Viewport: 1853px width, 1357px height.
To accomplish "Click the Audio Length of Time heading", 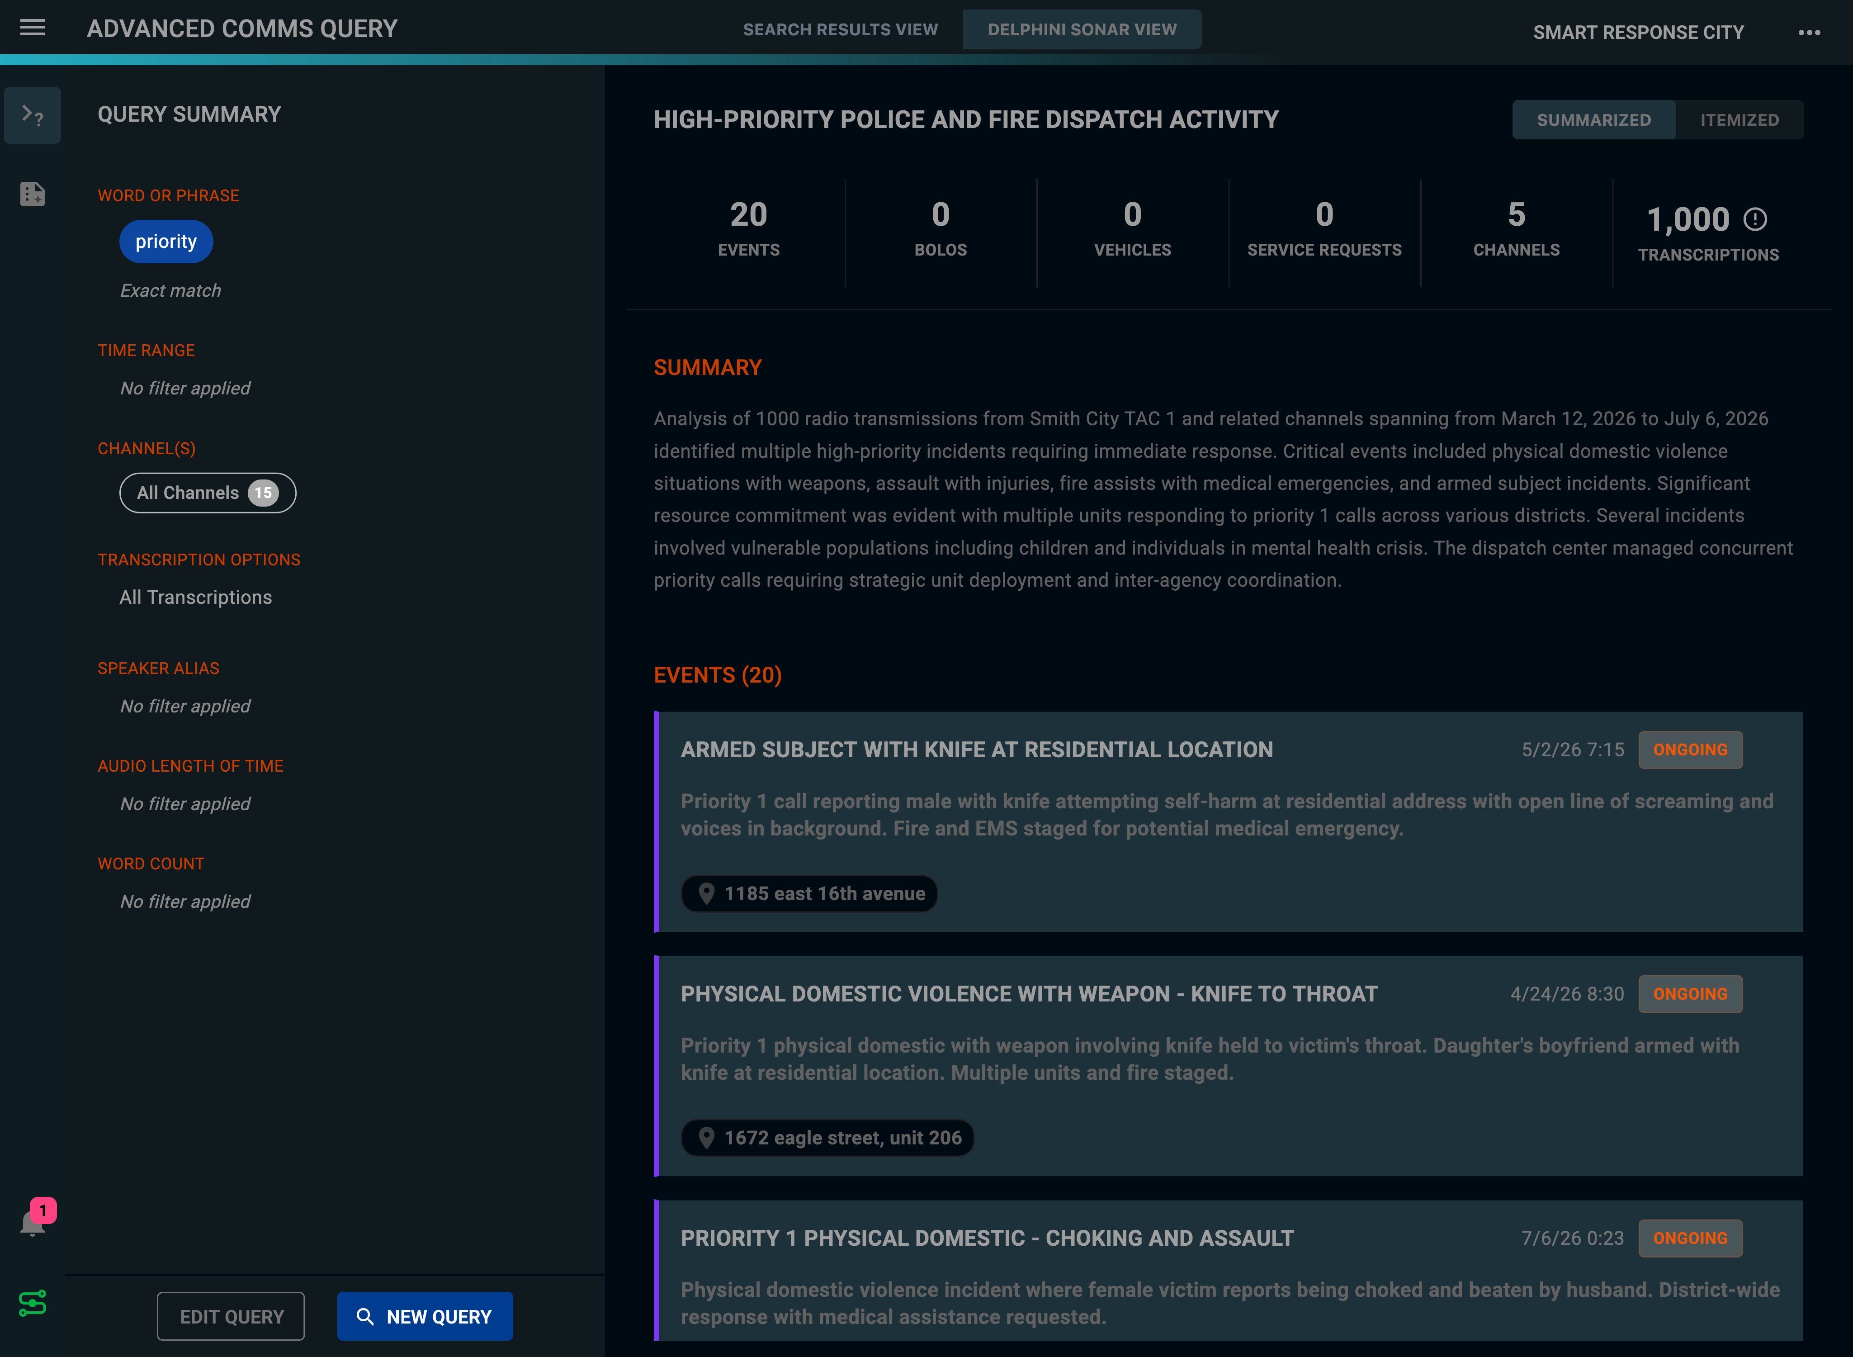I will [x=190, y=765].
